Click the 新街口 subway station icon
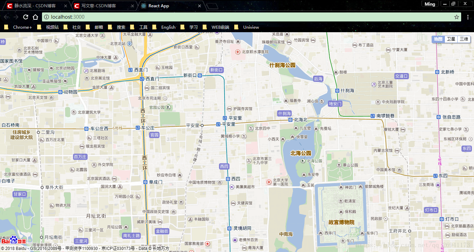This screenshot has height=252, width=474. pyautogui.click(x=200, y=75)
